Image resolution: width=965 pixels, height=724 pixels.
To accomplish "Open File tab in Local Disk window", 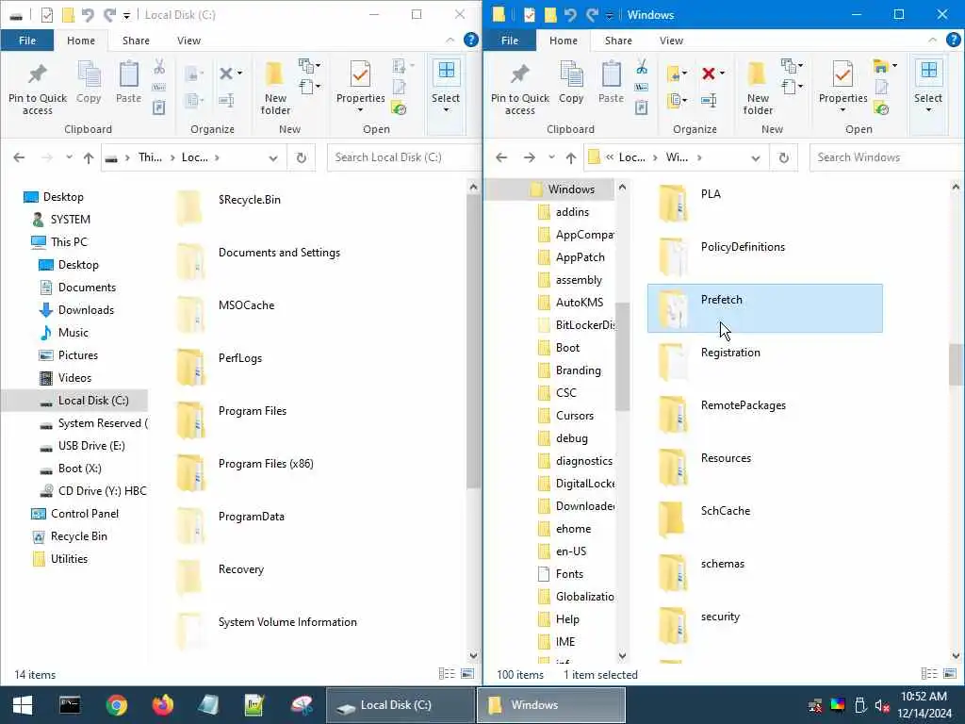I will click(27, 41).
